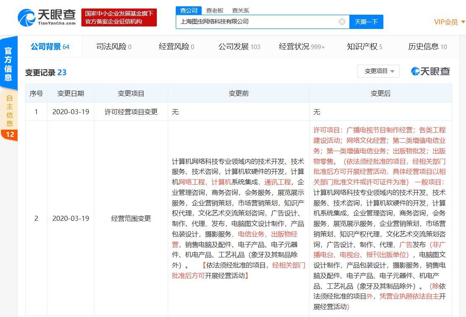The width and height of the screenshot is (466, 317).
Task: Switch to the 查老板 search tab
Action: (214, 10)
